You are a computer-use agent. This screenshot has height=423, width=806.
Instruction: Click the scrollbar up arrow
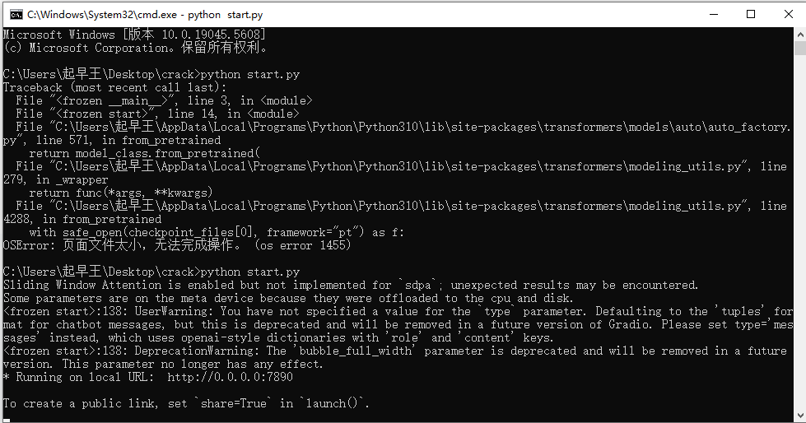800,35
